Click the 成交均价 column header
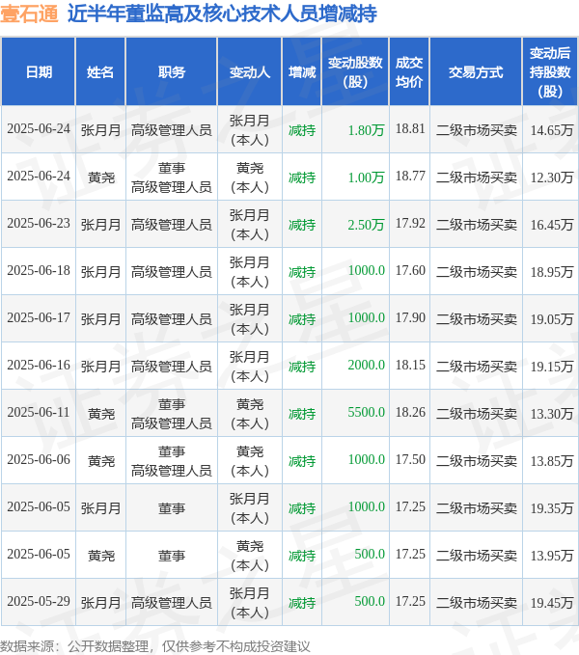Screen dimensions: 579x655 pyautogui.click(x=409, y=71)
